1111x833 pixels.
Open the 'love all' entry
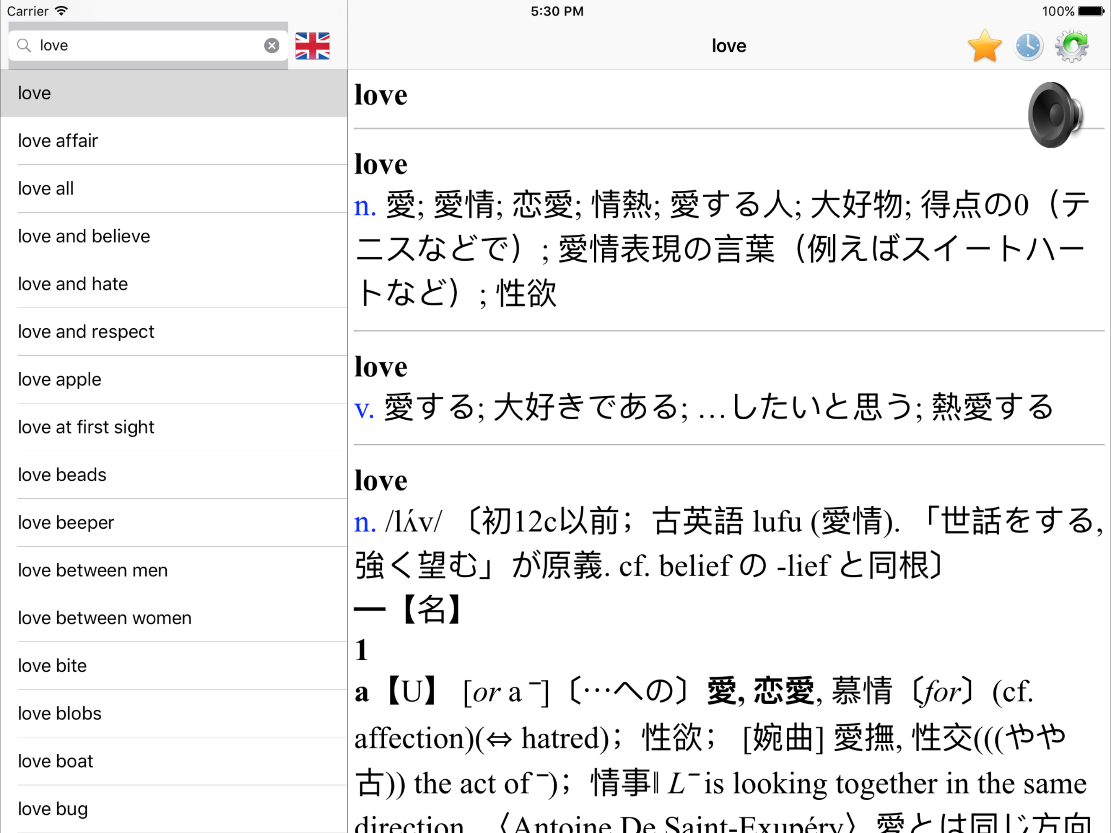[x=46, y=189]
